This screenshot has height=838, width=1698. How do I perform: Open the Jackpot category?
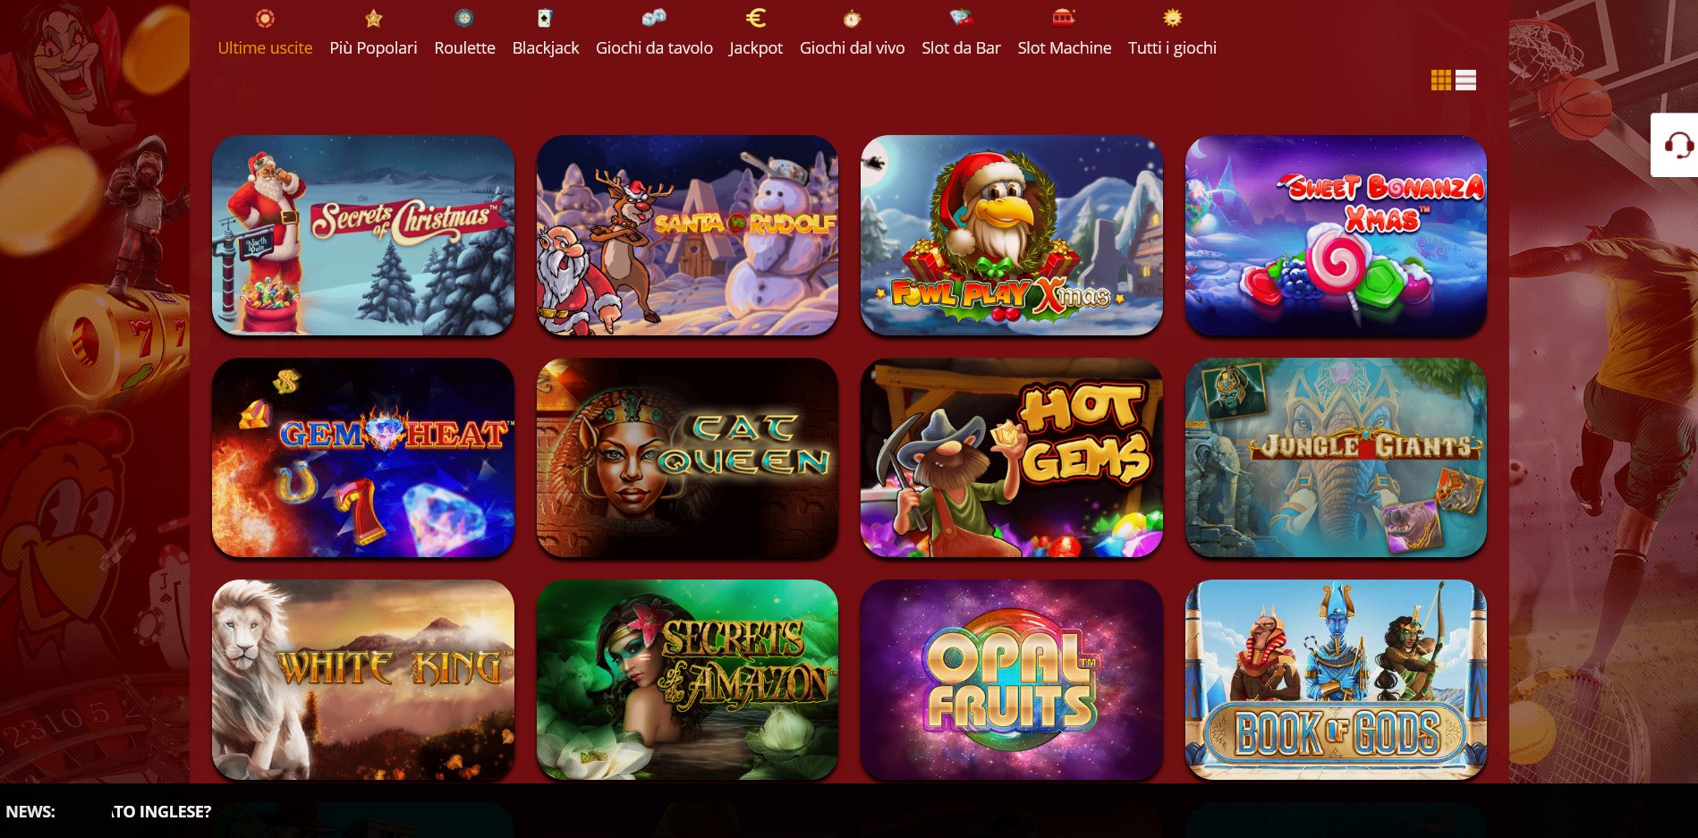coord(756,48)
